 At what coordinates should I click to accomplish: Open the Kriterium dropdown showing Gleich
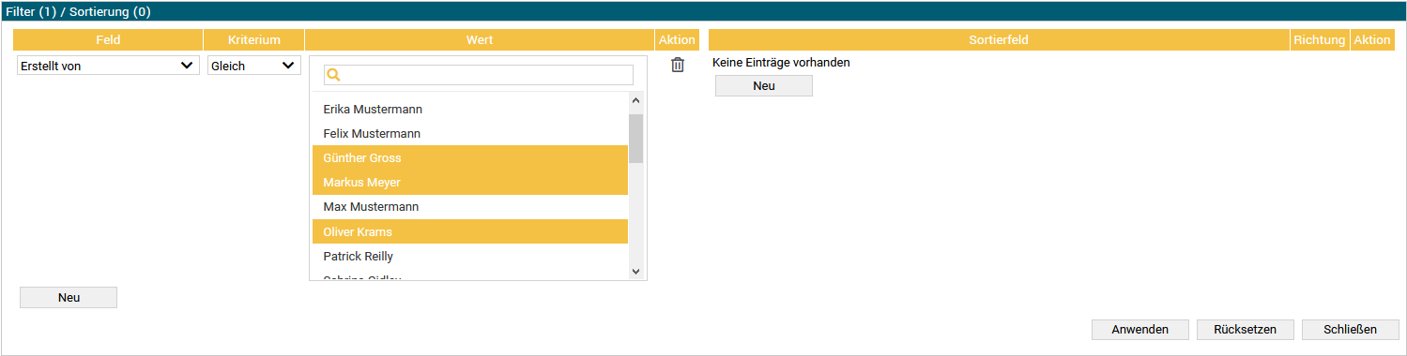tap(253, 66)
